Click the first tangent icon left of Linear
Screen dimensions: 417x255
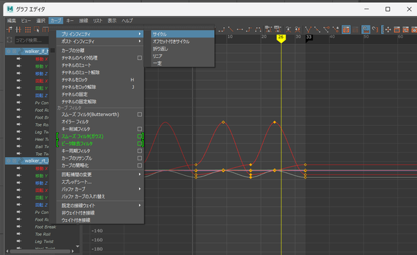pyautogui.click(x=222, y=29)
